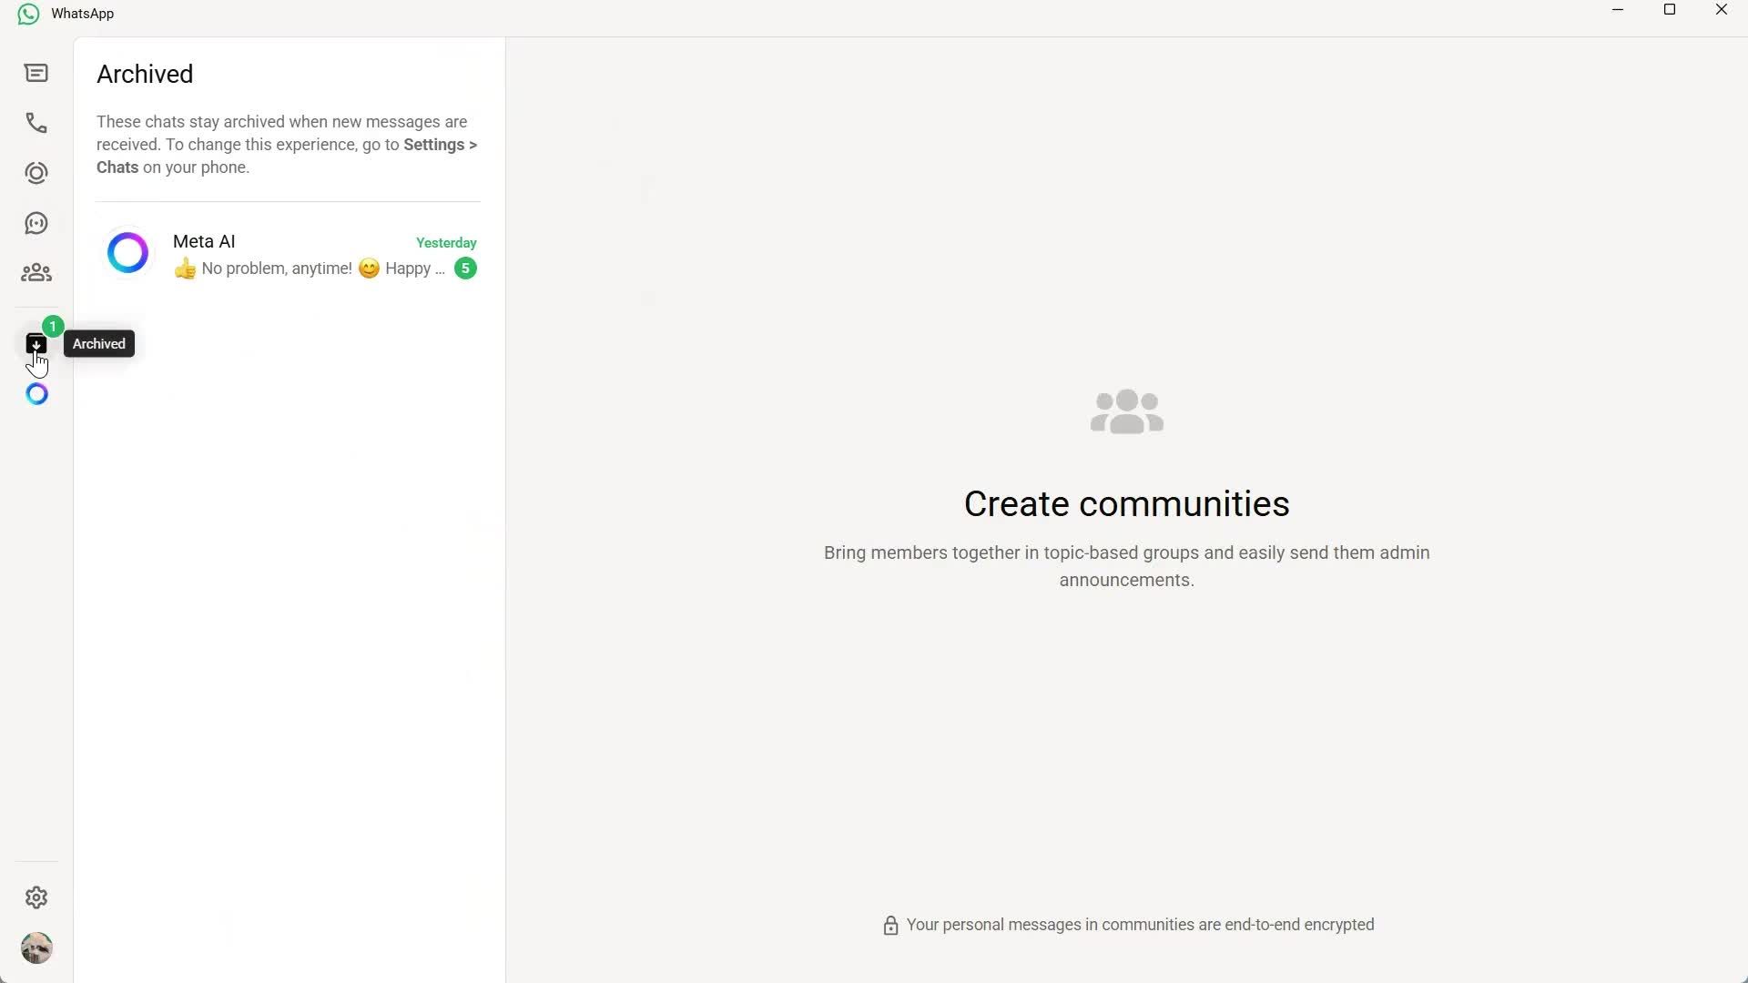Image resolution: width=1748 pixels, height=983 pixels.
Task: Open the Channels section
Action: coord(36,223)
